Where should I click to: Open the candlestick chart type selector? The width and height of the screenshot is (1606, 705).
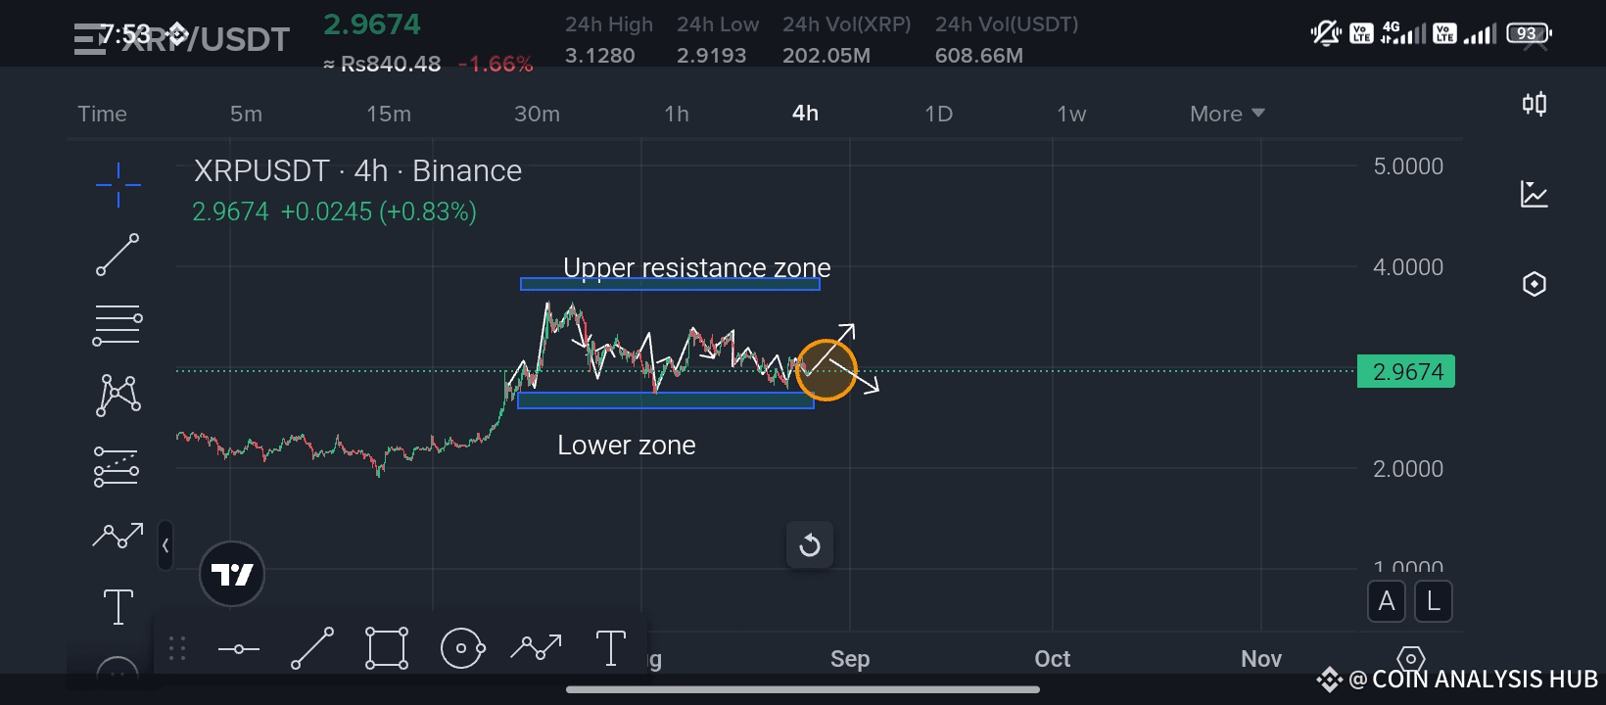click(x=1535, y=104)
